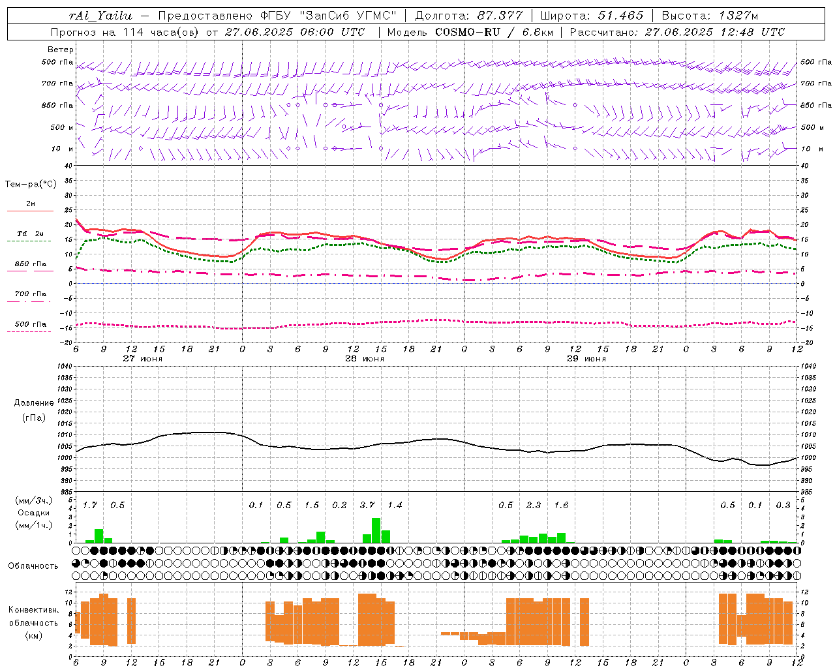Click the tallest green hourly precipitation bar

376,530
